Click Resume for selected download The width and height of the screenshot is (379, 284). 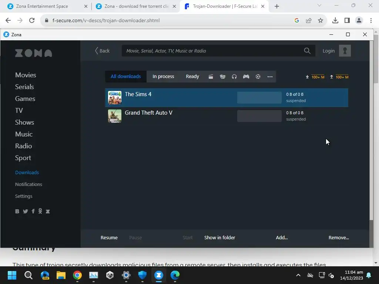pyautogui.click(x=109, y=238)
